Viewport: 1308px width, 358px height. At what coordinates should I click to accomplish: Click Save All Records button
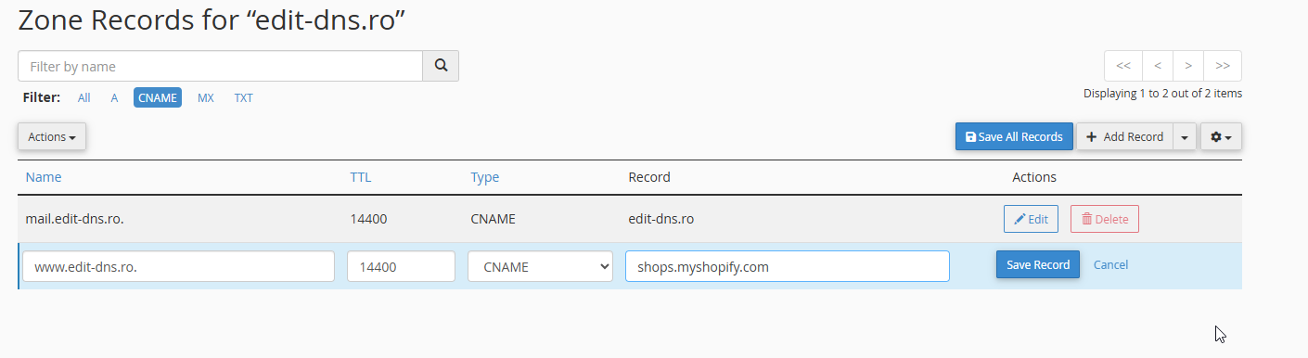[1014, 136]
